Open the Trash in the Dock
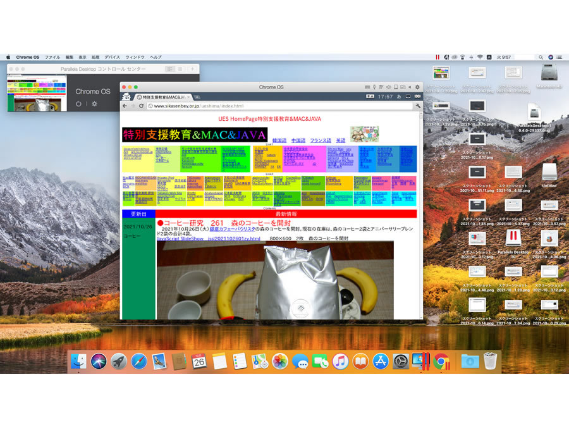The width and height of the screenshot is (569, 427). (490, 361)
